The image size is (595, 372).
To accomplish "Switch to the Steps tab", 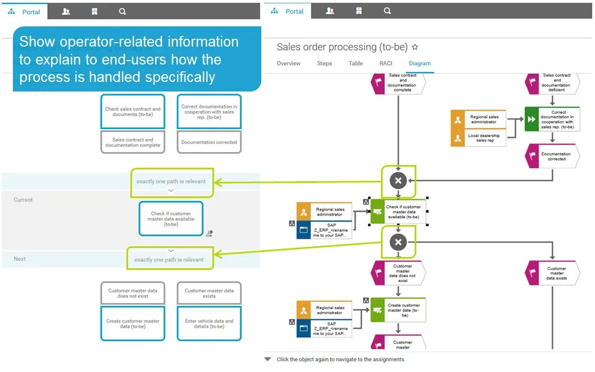I will click(x=324, y=63).
